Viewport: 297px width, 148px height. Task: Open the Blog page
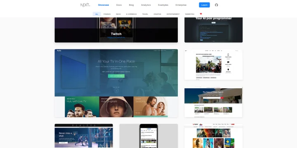coord(131,5)
